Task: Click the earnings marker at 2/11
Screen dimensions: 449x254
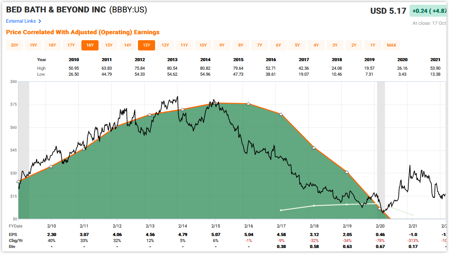Action: pos(84,148)
